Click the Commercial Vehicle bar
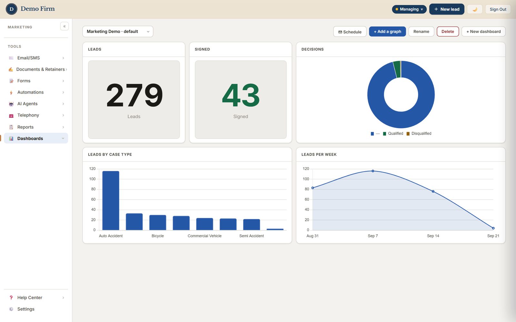The height and width of the screenshot is (322, 516). coord(205,224)
